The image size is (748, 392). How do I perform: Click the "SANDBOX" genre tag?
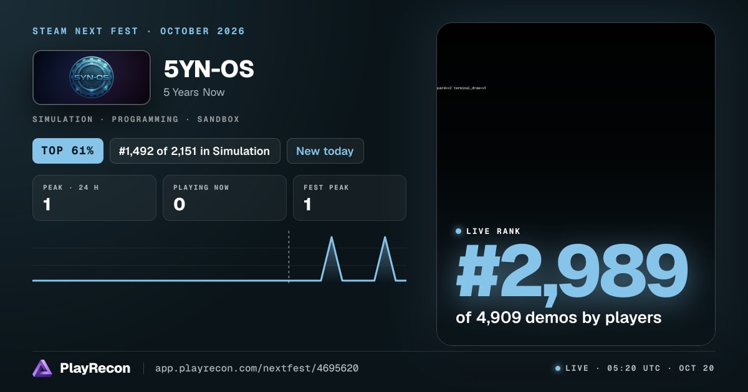(x=218, y=119)
